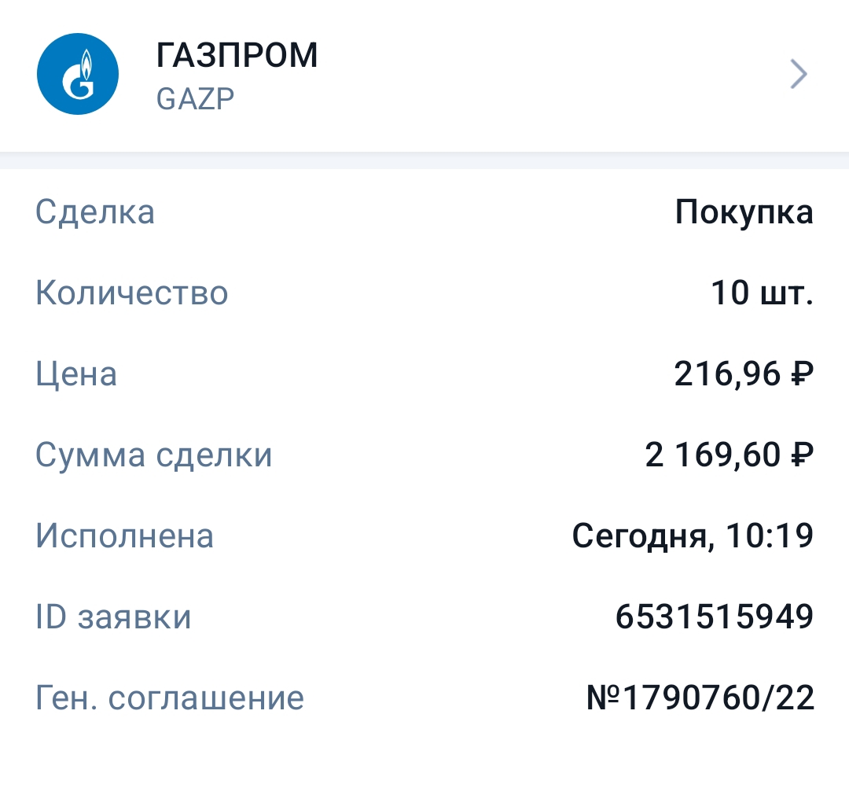Select the Количество label
Image resolution: width=849 pixels, height=788 pixels.
pos(132,293)
